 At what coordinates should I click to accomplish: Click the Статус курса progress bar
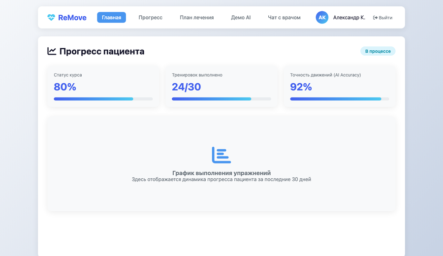[x=103, y=99]
